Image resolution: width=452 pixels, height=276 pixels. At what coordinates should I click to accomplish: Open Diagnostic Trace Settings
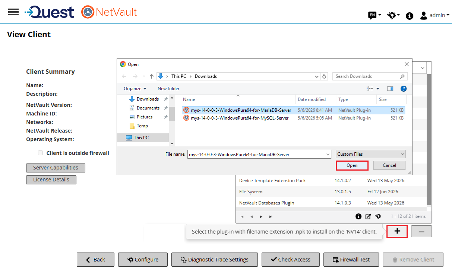(x=214, y=260)
